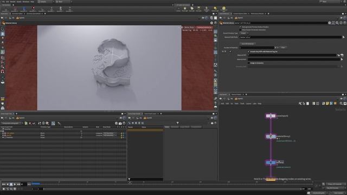Open the network editor search magnifier
The width and height of the screenshot is (347, 195).
point(341,103)
